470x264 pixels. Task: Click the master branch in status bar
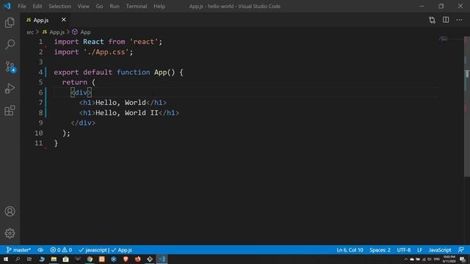coord(18,250)
